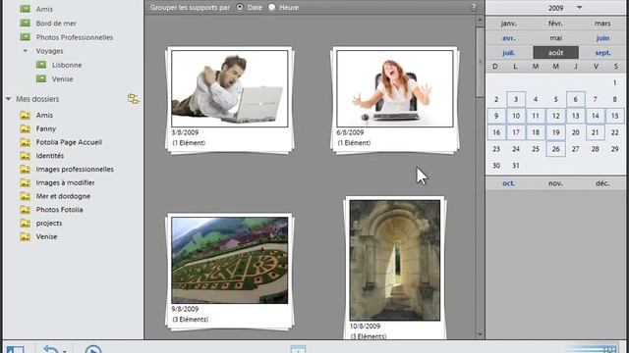Select day 21 in the August calendar
The image size is (629, 353).
pos(595,132)
